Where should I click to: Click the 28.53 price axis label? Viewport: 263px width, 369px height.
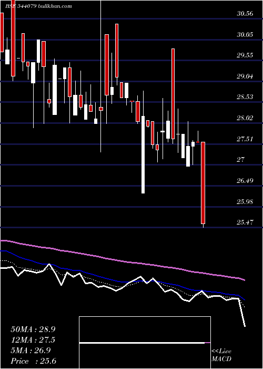[x=245, y=97]
